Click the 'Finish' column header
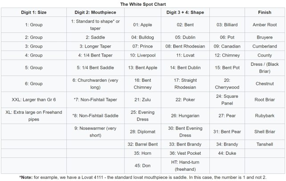Screen dimensions: 286x181 pos(265,12)
